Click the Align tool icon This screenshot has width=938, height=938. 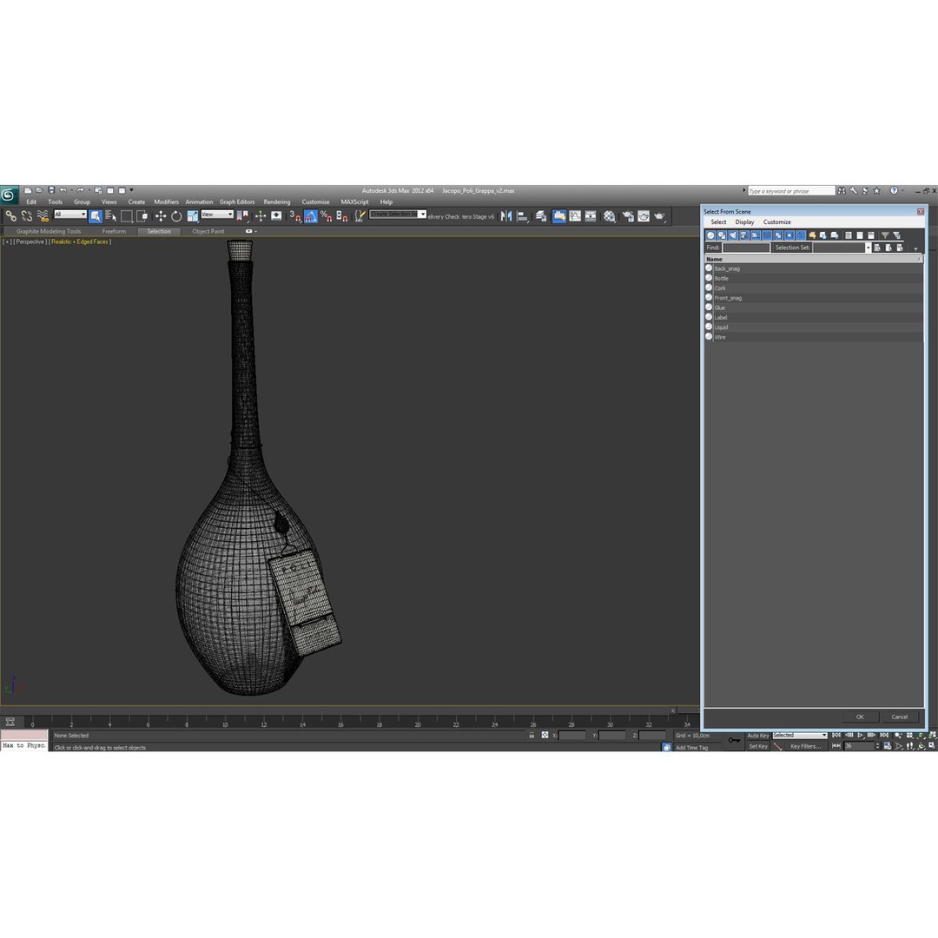coord(522,216)
